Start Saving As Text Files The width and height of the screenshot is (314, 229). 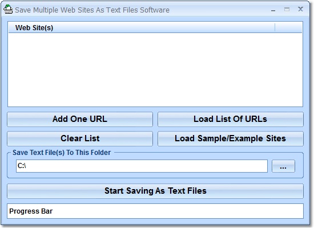(155, 191)
